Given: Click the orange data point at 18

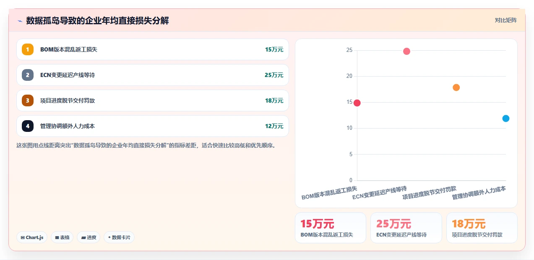Looking at the screenshot, I should click(456, 88).
